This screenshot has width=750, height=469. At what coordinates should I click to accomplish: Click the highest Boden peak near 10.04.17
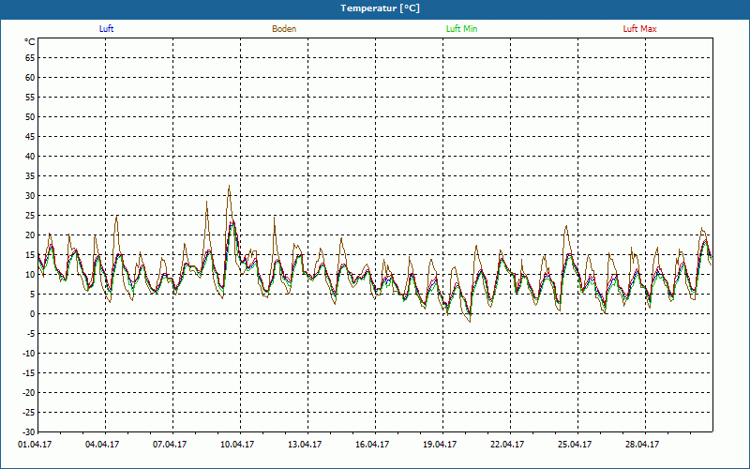(x=229, y=186)
